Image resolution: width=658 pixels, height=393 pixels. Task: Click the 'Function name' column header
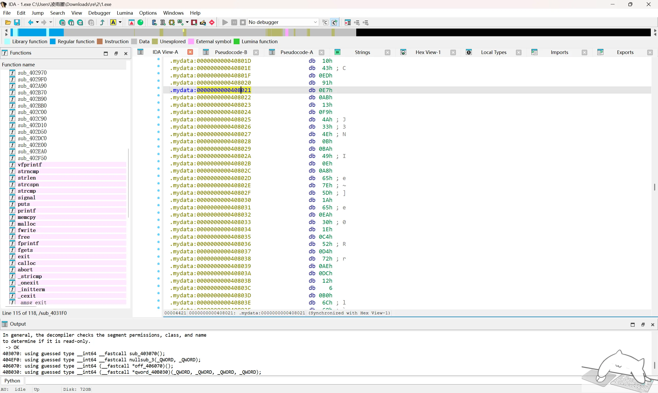pyautogui.click(x=63, y=65)
